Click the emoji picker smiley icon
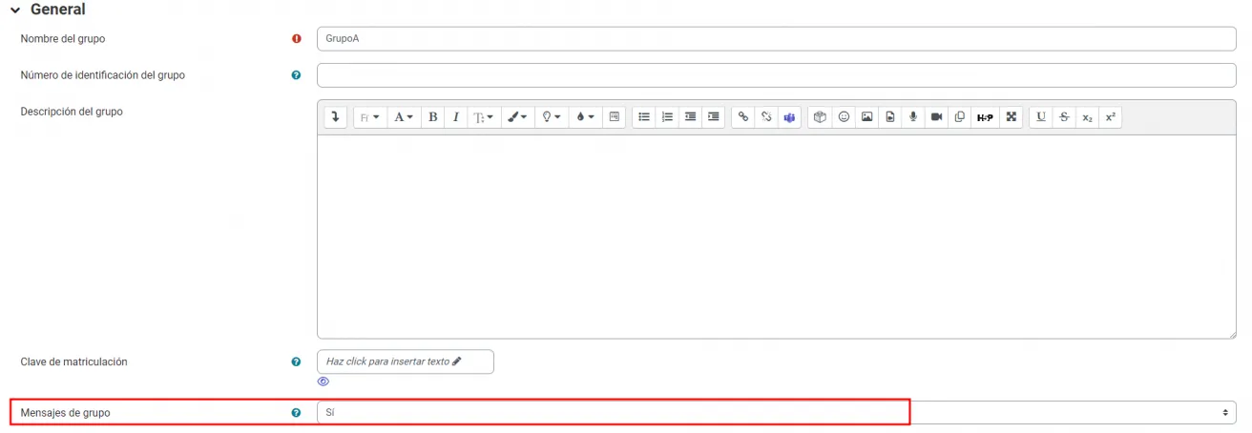The height and width of the screenshot is (433, 1252). point(844,117)
